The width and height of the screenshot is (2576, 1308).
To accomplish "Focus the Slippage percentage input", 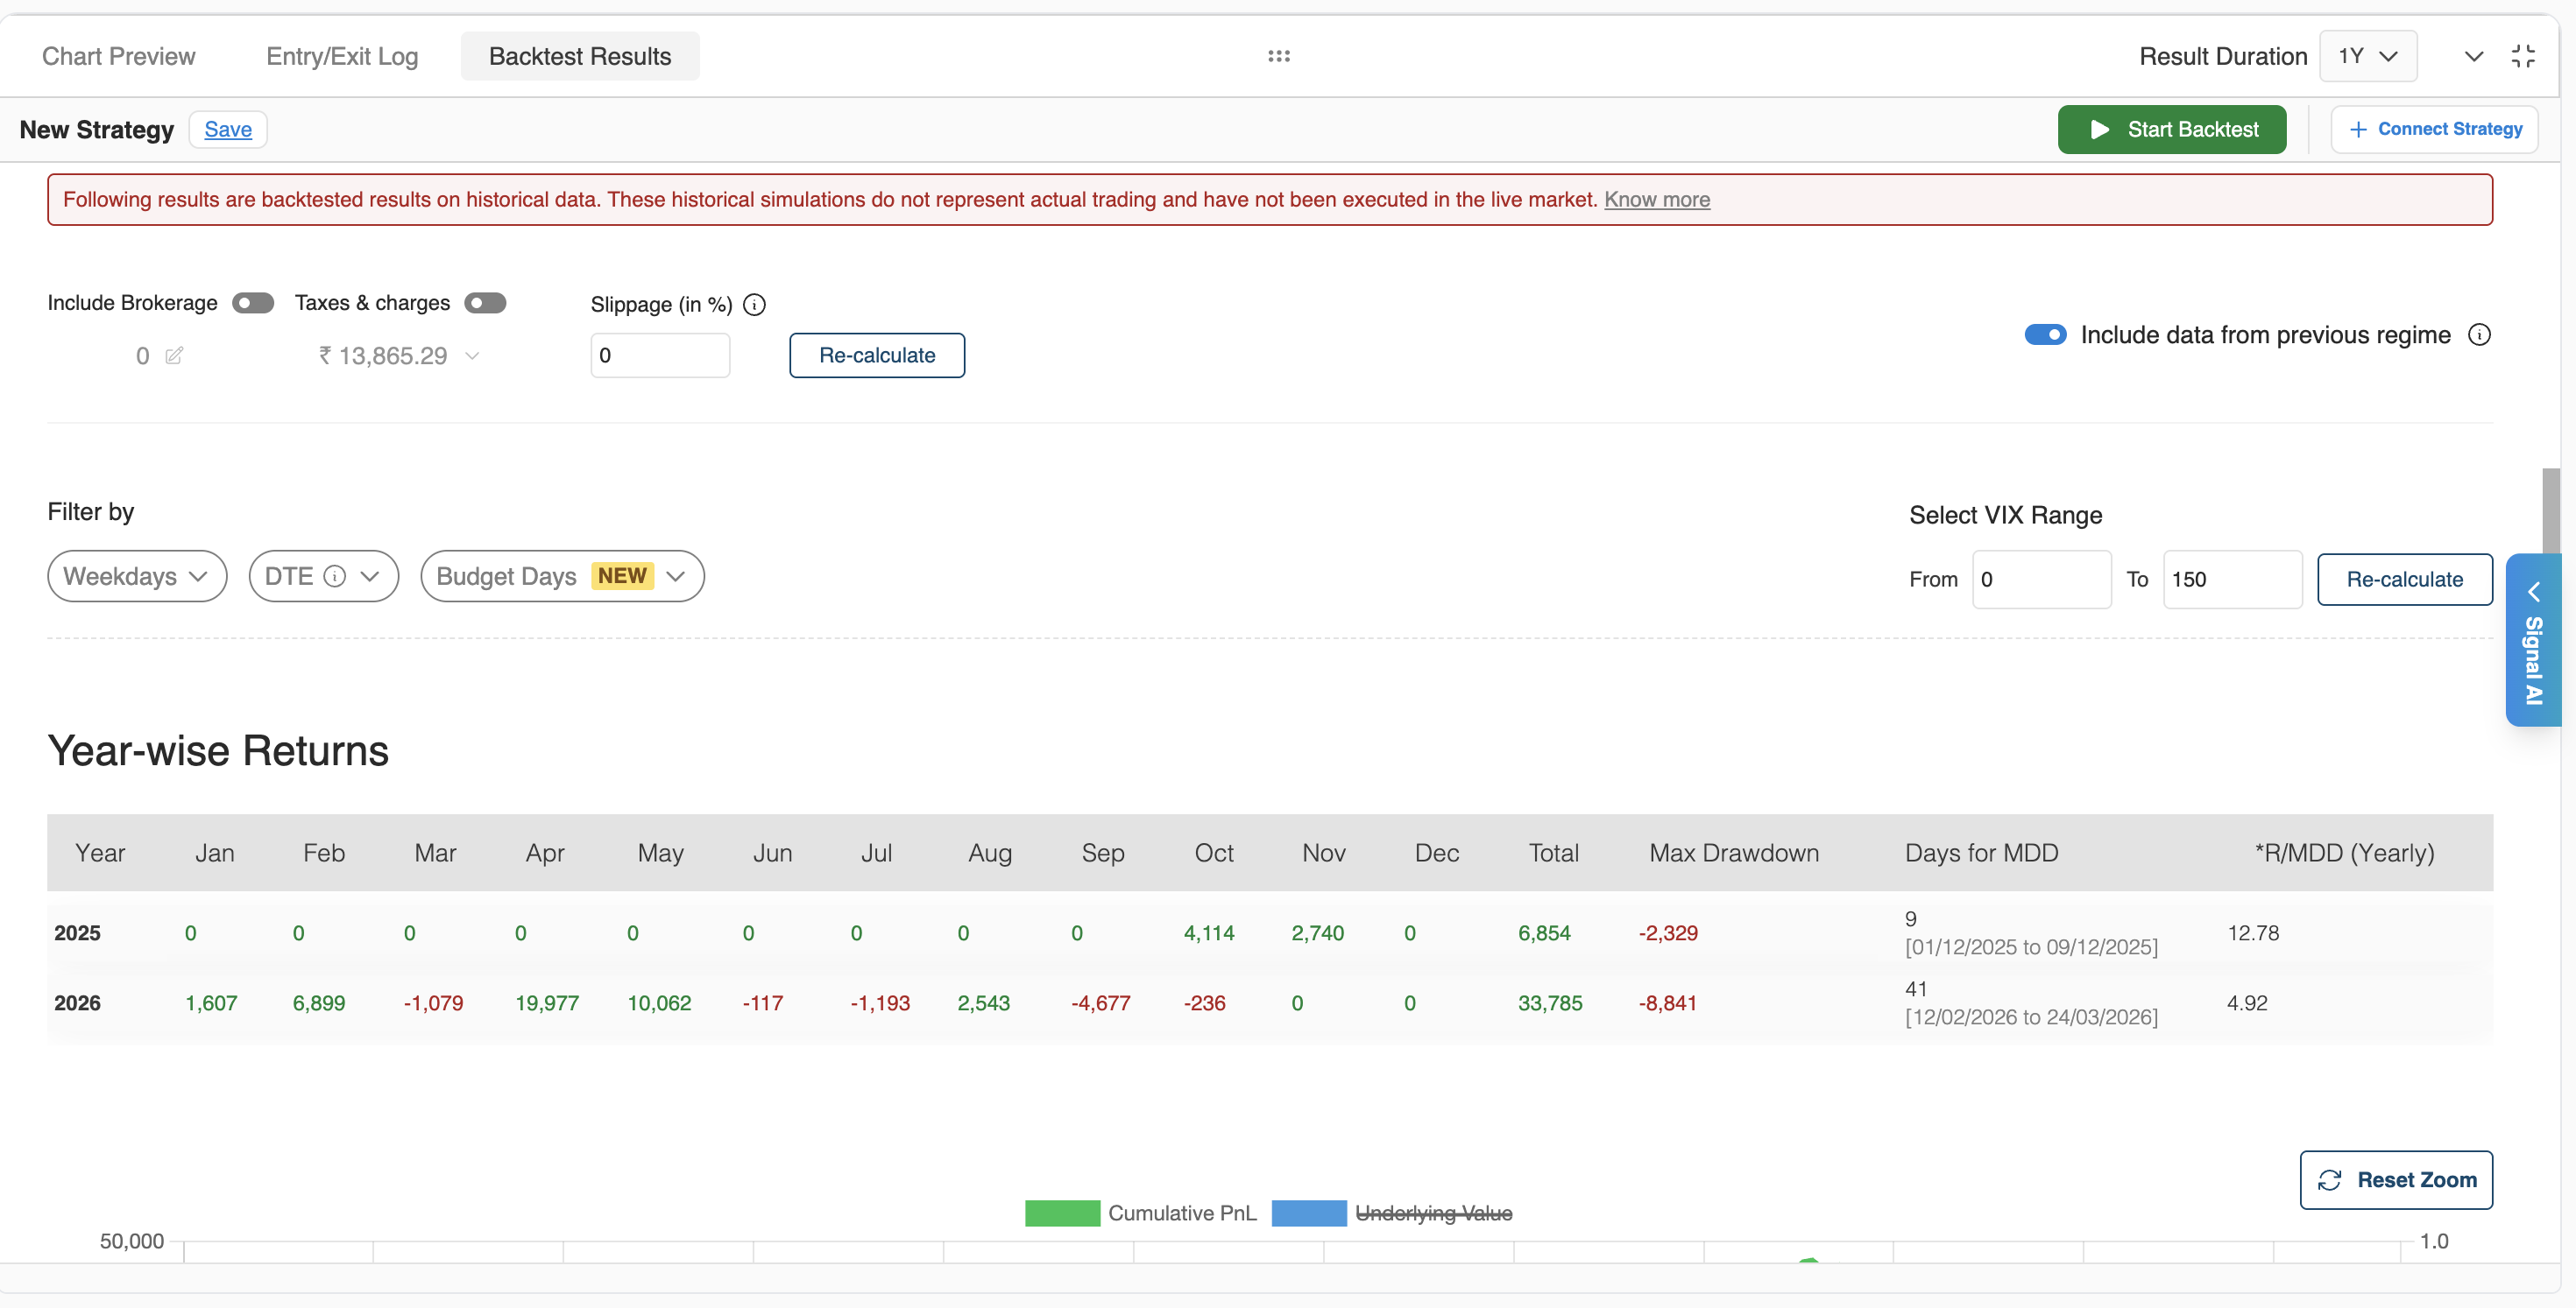I will [660, 355].
